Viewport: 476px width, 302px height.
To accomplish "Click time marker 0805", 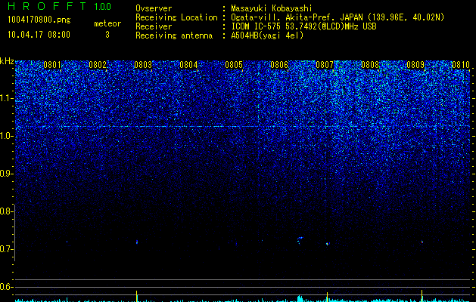I will 234,65.
